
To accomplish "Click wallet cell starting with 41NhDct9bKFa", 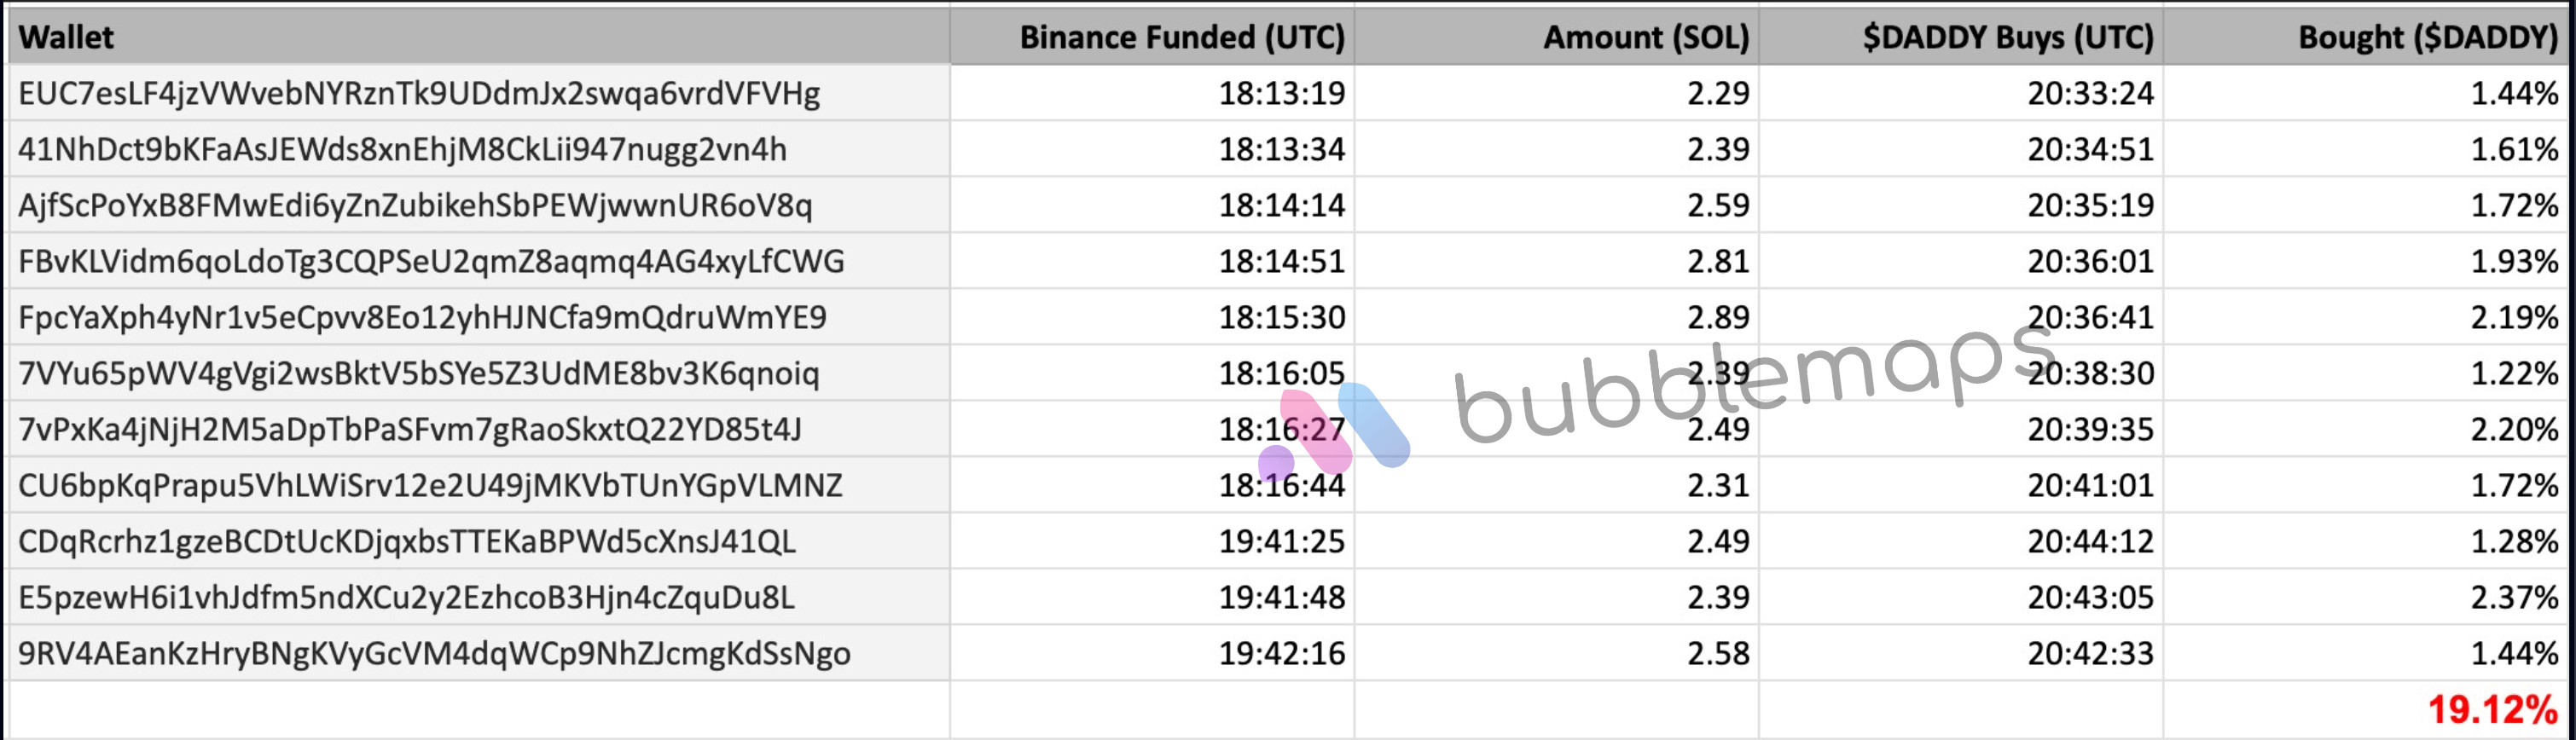I will [x=402, y=149].
